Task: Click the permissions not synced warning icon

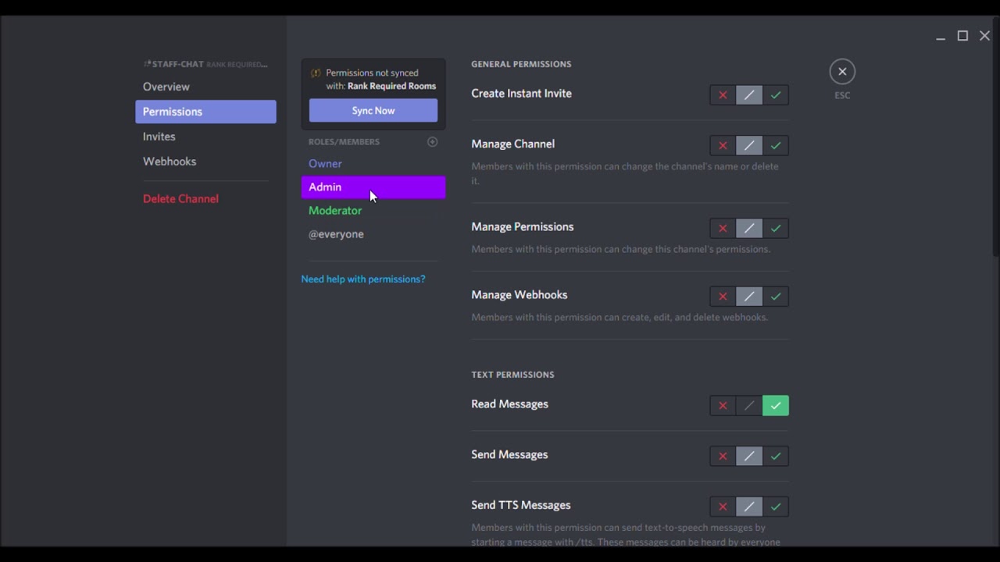Action: coord(316,73)
